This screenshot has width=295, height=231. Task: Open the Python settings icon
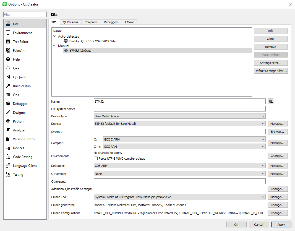[8, 121]
